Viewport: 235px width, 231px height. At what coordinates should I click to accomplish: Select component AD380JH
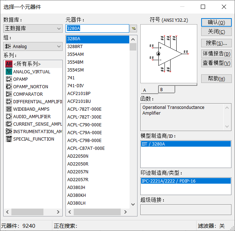coord(98,188)
